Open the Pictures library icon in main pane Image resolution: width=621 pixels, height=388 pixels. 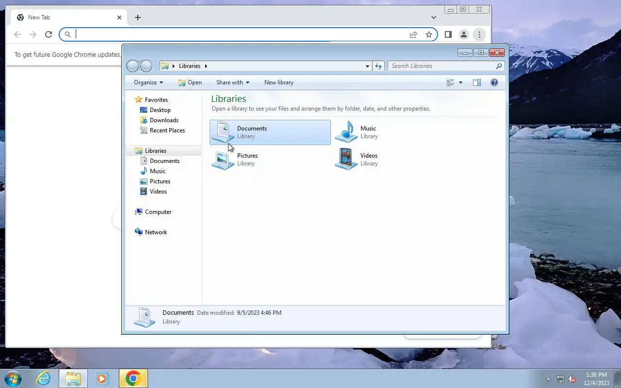click(x=223, y=159)
